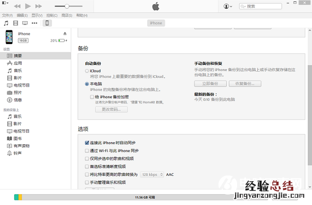Click the 更改密码... button

click(111, 110)
